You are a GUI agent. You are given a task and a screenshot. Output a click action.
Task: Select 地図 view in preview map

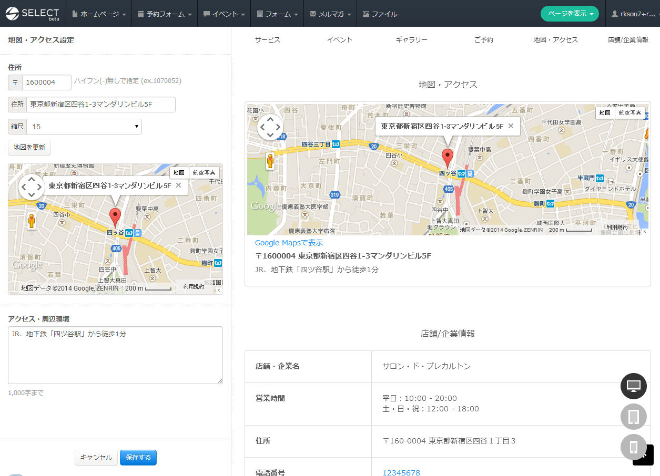[605, 113]
